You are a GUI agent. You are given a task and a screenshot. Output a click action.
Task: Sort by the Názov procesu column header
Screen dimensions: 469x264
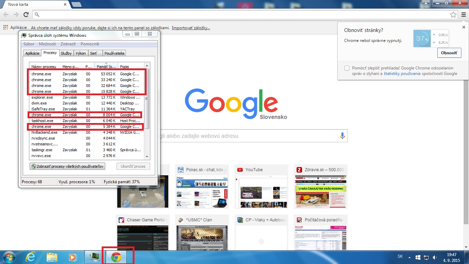point(45,66)
